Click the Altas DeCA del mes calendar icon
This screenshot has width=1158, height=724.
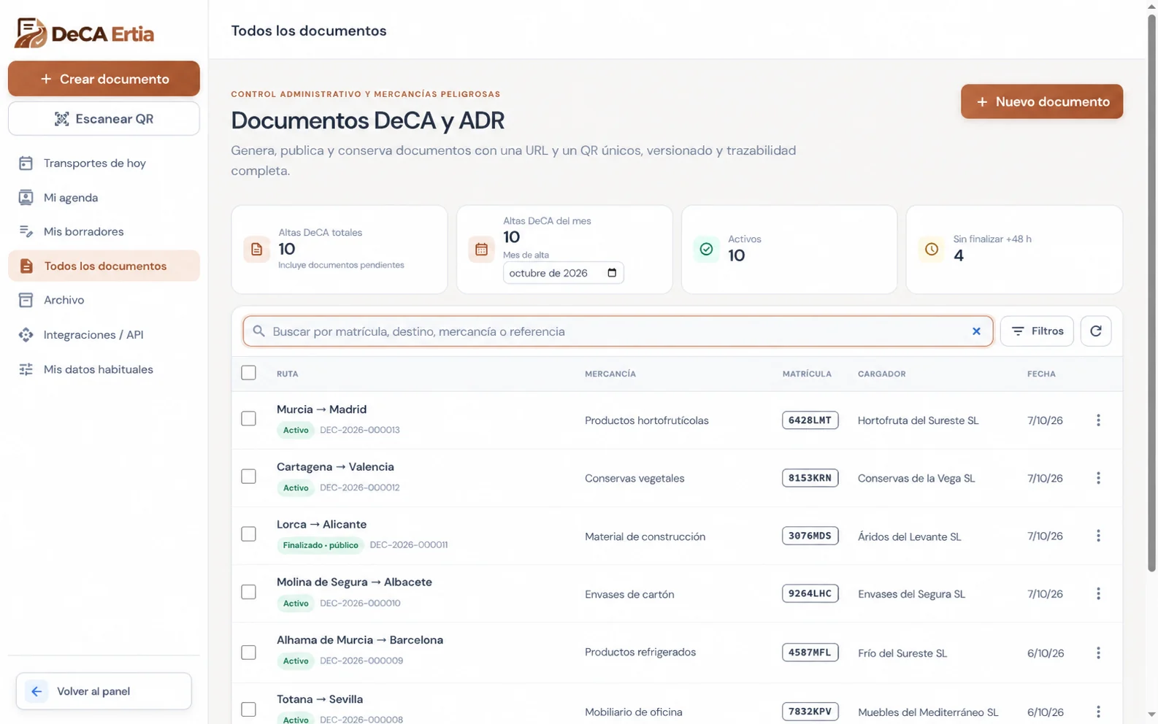(x=481, y=250)
